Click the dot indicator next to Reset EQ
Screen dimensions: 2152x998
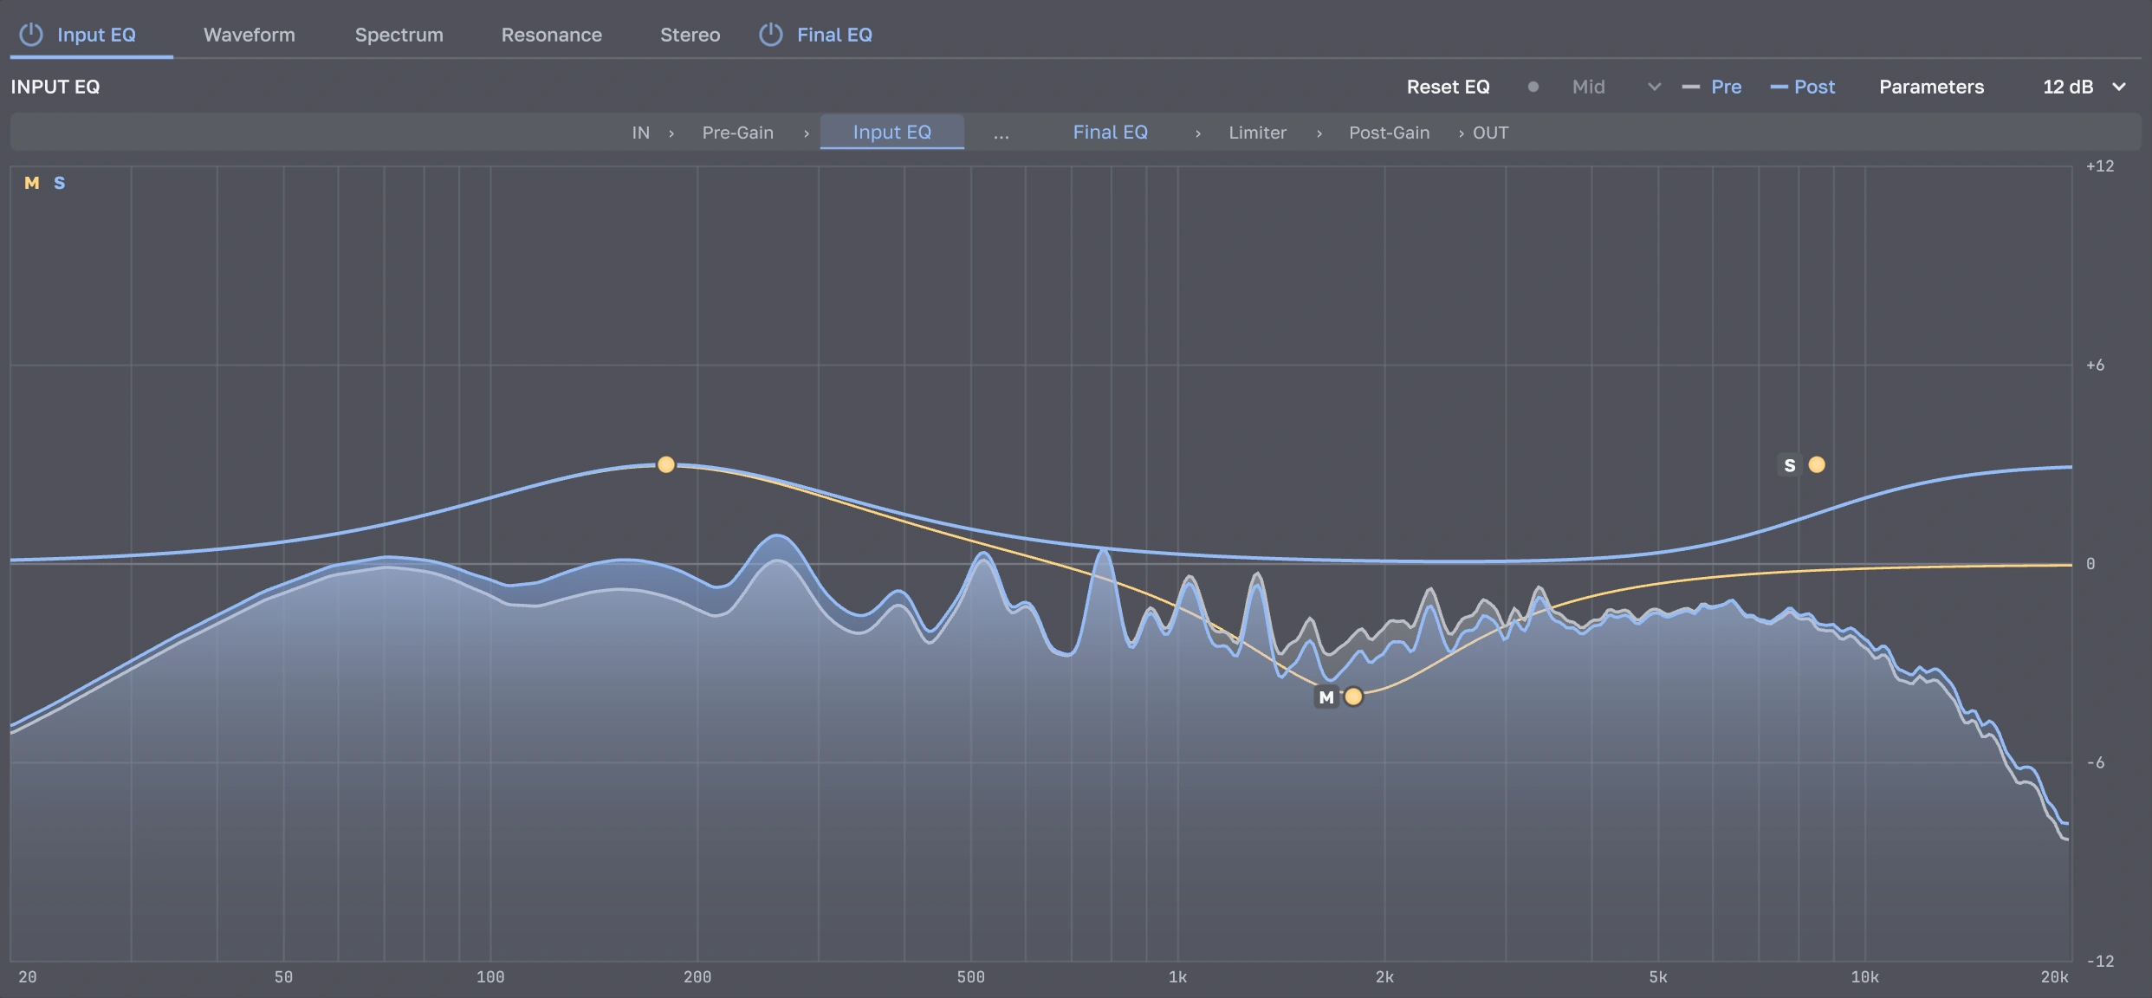click(1533, 87)
